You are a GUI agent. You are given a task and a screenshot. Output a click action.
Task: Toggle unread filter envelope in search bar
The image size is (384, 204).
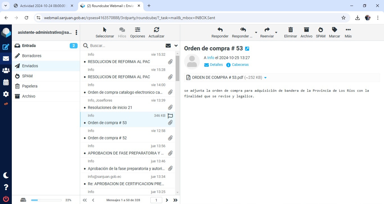[168, 46]
